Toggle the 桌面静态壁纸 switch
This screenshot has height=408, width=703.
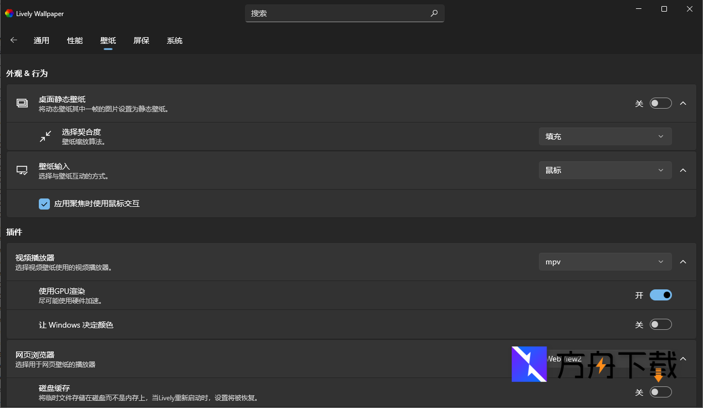click(x=660, y=103)
